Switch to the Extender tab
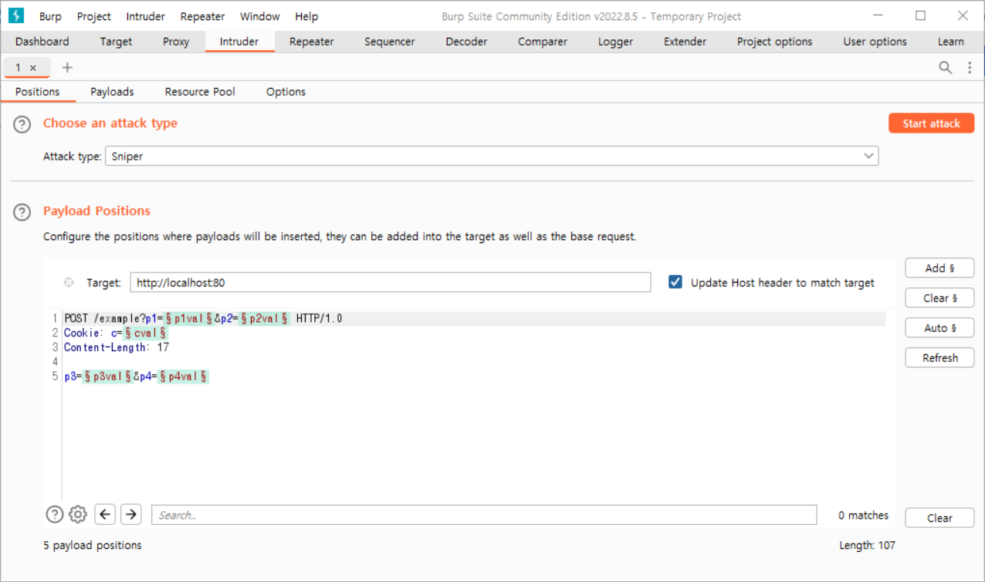The height and width of the screenshot is (582, 985). pyautogui.click(x=685, y=42)
